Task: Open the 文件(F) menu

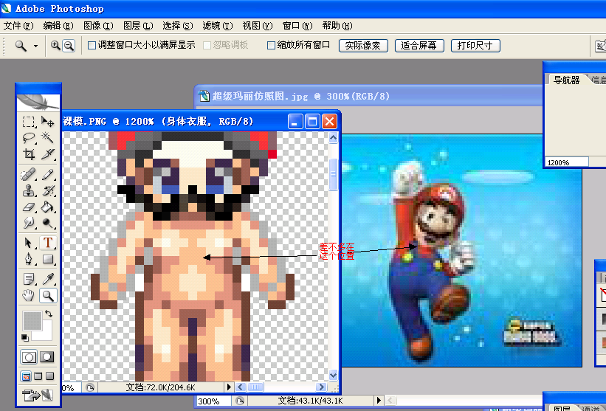Action: (18, 26)
